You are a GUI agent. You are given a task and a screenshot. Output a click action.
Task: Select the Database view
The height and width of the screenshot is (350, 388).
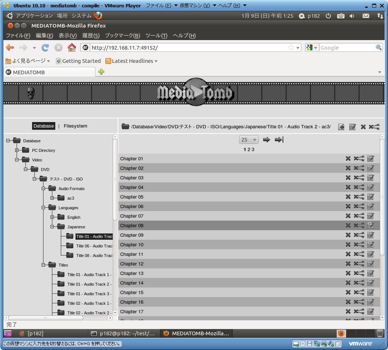43,126
